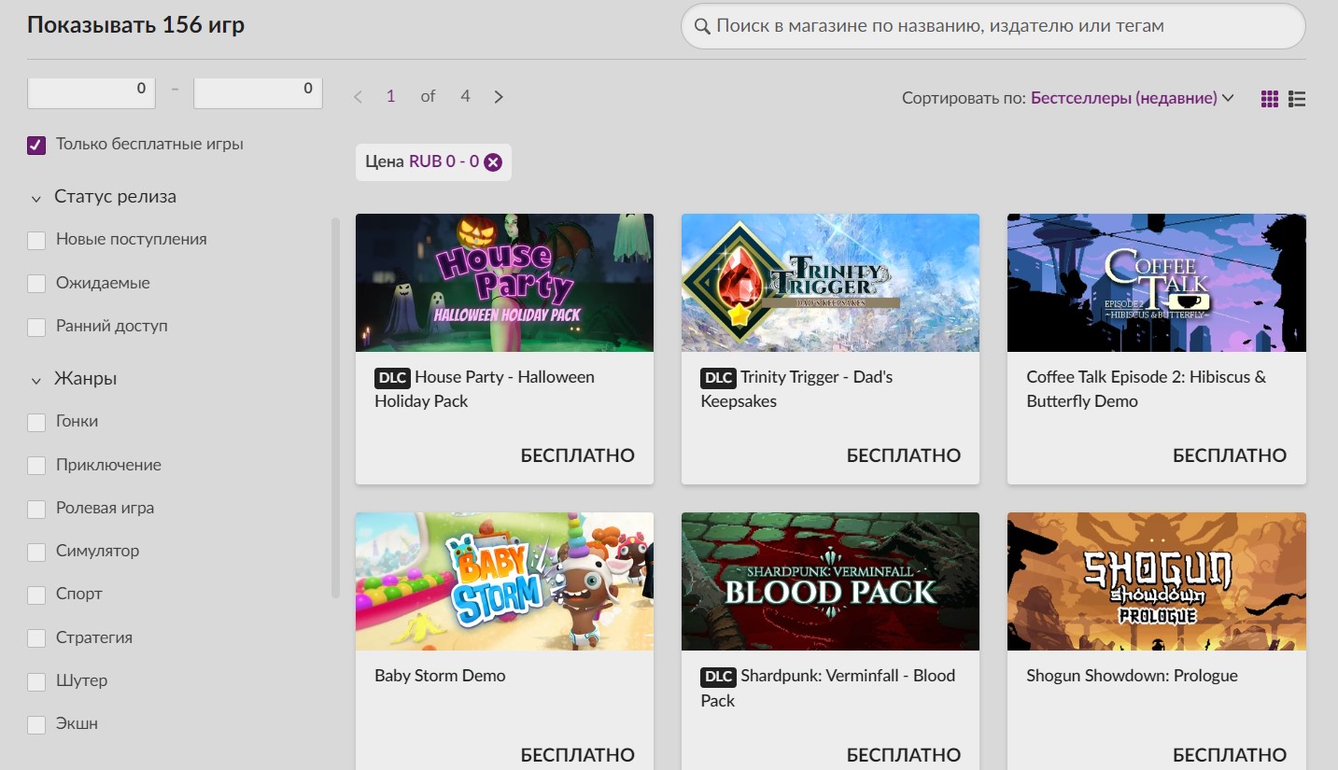Click DLC badge on Trinity Trigger item
Viewport: 1338px width, 770px height.
pos(718,378)
